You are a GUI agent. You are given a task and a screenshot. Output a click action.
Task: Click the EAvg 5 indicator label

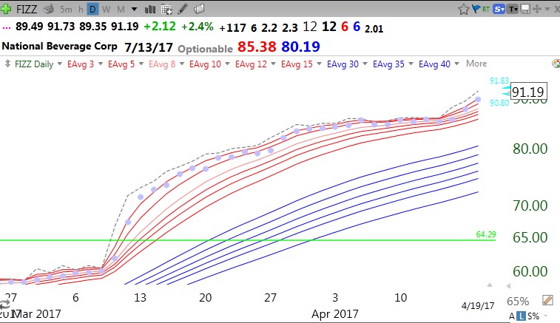121,64
